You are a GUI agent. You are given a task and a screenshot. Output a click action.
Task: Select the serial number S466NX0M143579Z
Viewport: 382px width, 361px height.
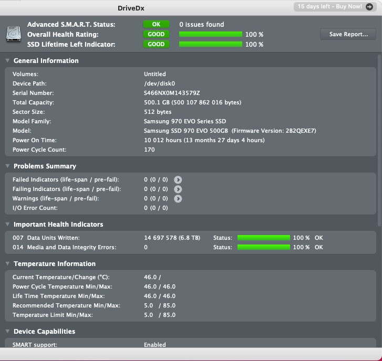pyautogui.click(x=172, y=93)
